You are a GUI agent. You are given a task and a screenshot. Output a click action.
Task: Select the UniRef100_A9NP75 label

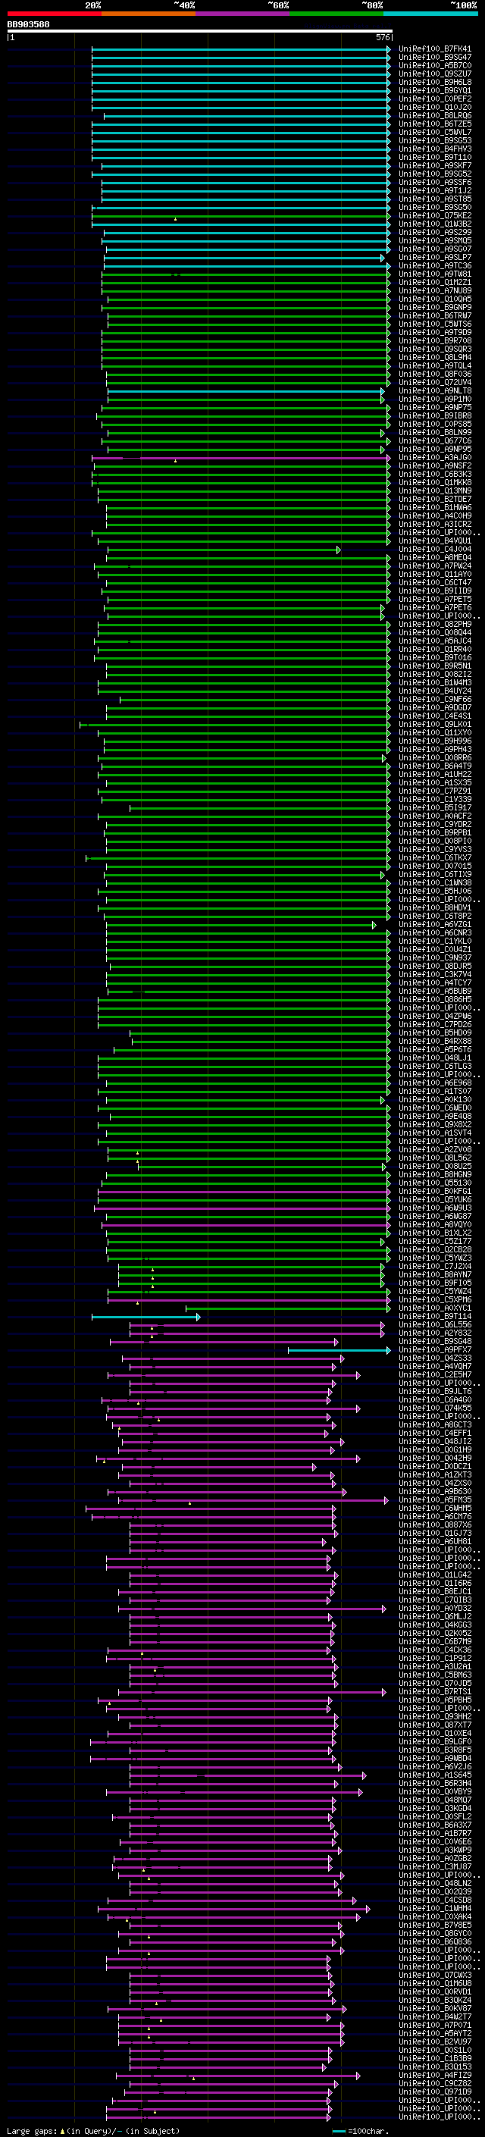point(434,407)
